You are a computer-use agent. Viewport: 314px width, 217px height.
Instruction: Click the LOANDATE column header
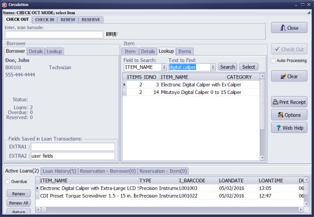coord(238,181)
